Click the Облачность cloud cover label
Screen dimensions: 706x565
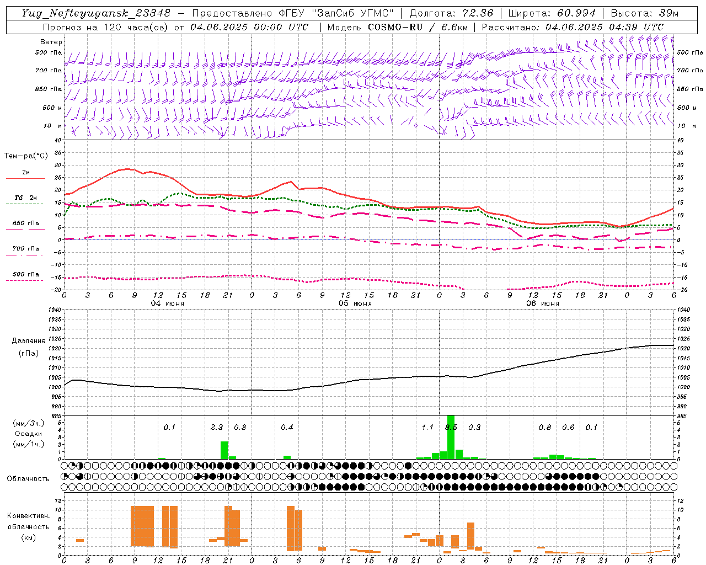coord(28,479)
